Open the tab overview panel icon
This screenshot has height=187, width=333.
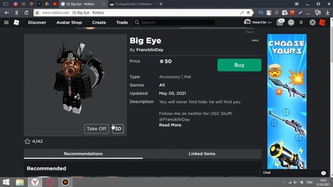tap(6, 4)
